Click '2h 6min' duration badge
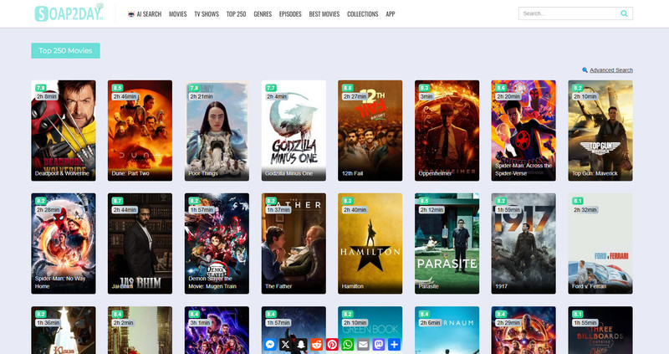This screenshot has width=669, height=354. pos(430,323)
